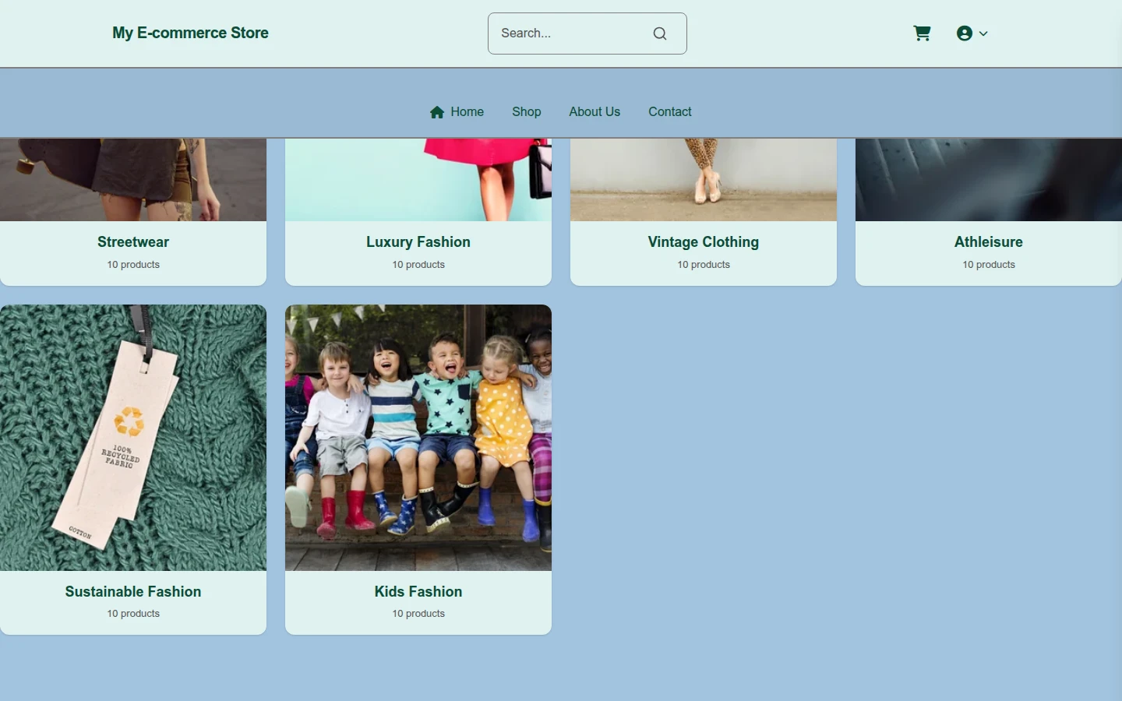Expand the account dropdown chevron

(x=983, y=33)
